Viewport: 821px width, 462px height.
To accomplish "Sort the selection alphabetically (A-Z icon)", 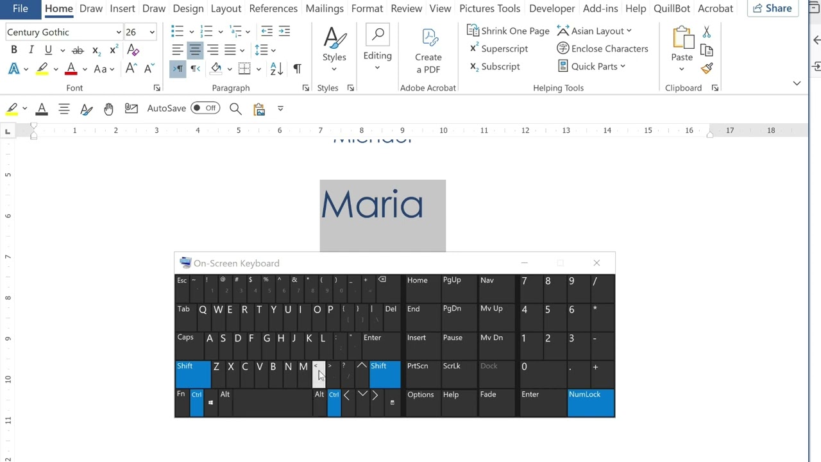I will (276, 69).
